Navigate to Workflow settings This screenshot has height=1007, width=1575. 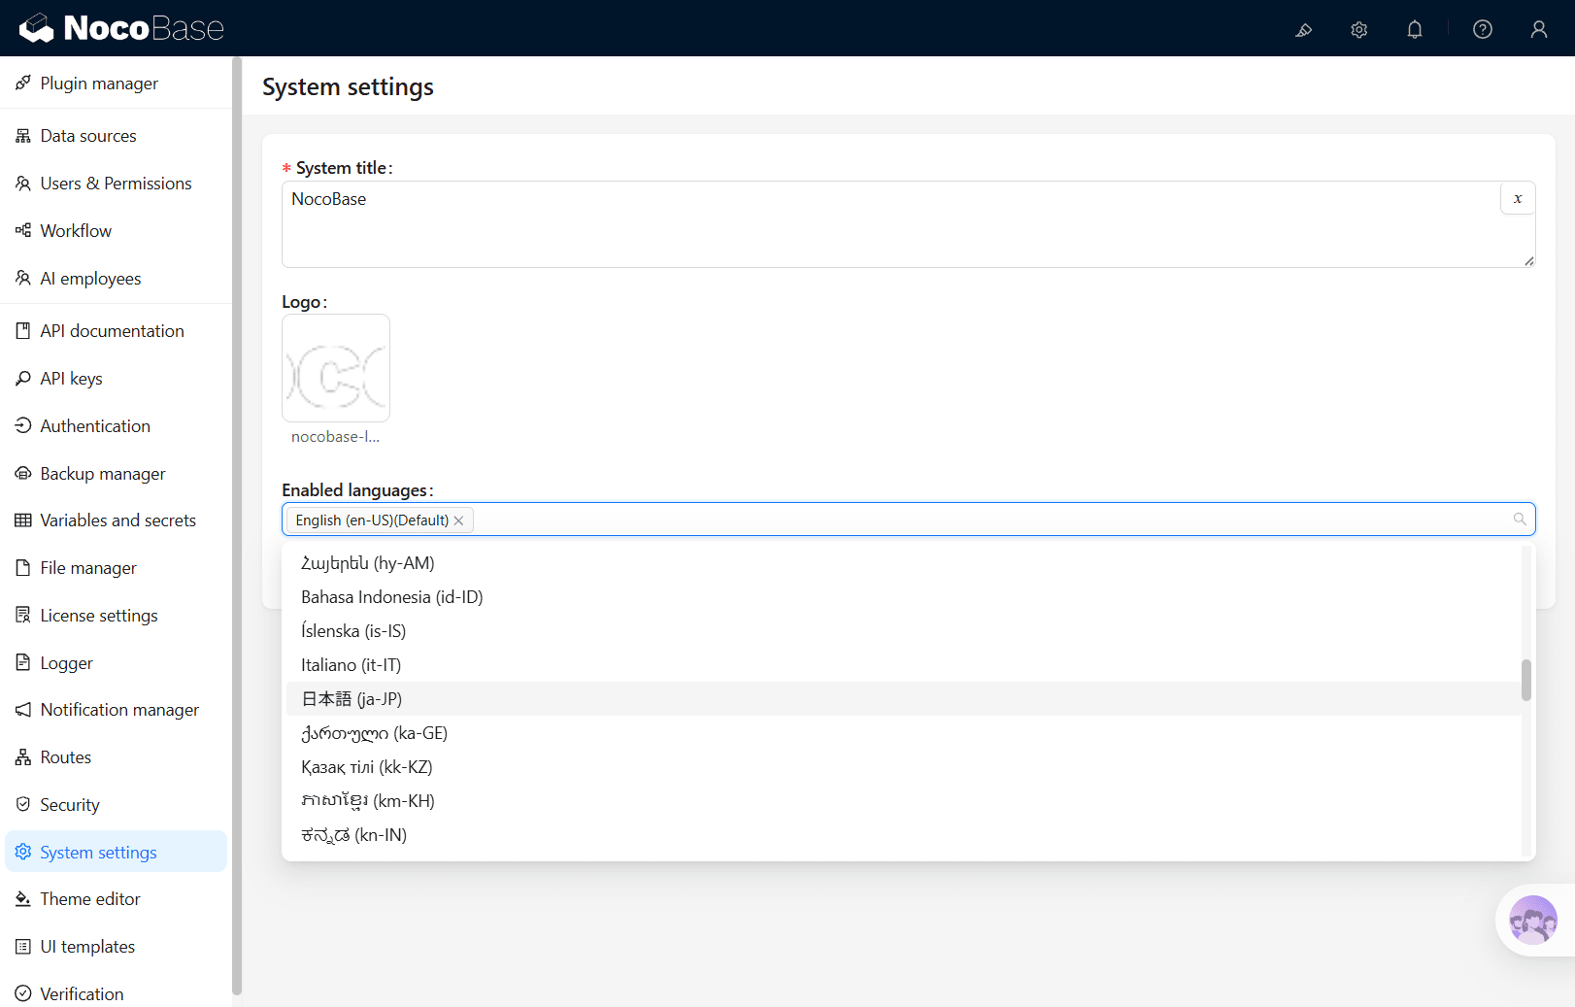[x=116, y=231]
